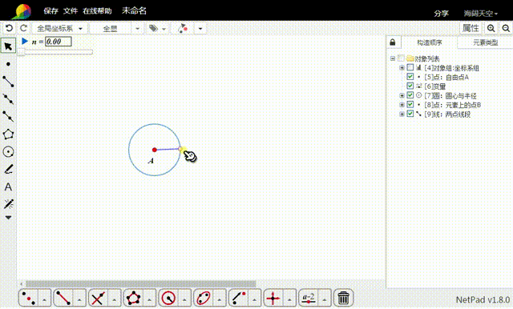513x309 pixels.
Task: Open the midpoint construction tool
Action: (x=29, y=298)
